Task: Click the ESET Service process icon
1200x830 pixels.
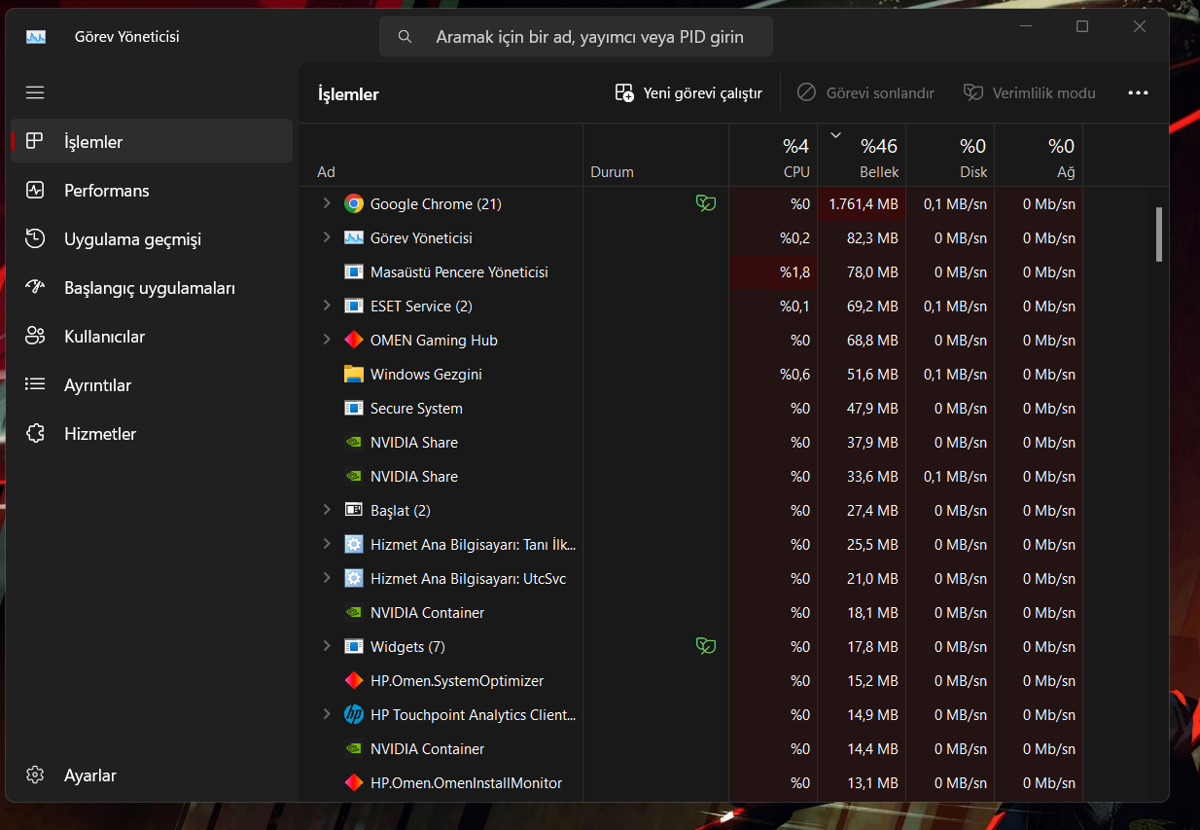Action: pyautogui.click(x=354, y=307)
